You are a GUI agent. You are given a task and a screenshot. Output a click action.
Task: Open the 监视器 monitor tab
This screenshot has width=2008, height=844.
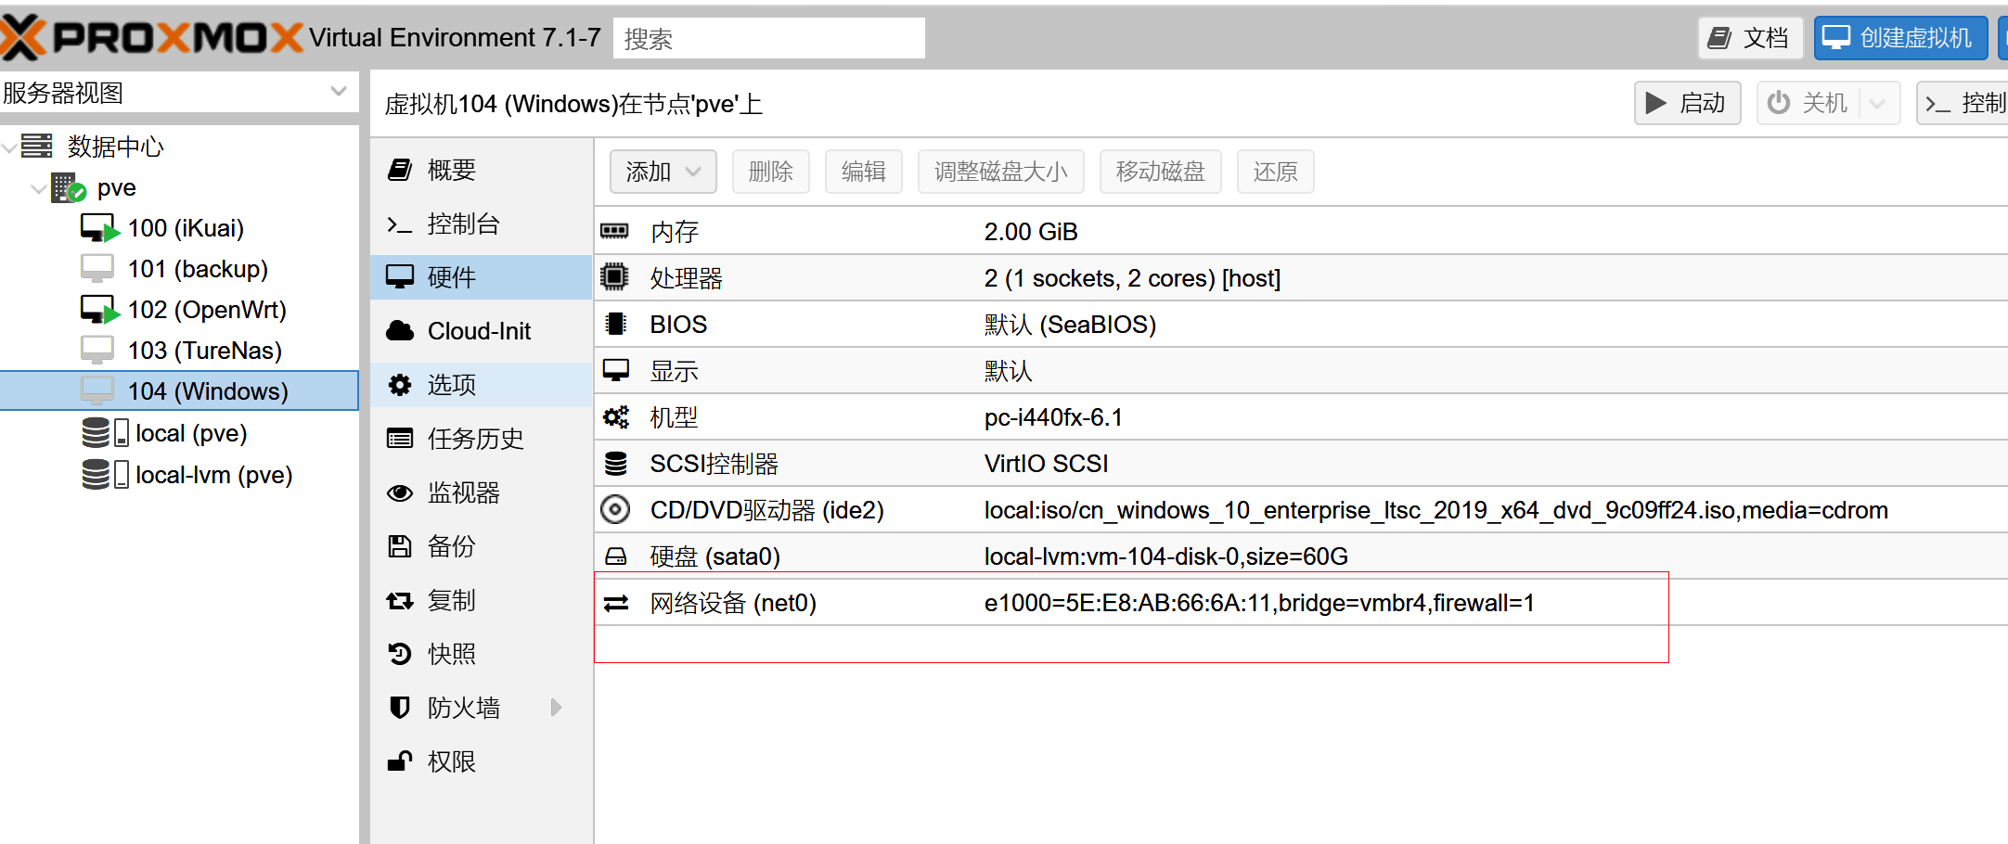point(481,492)
